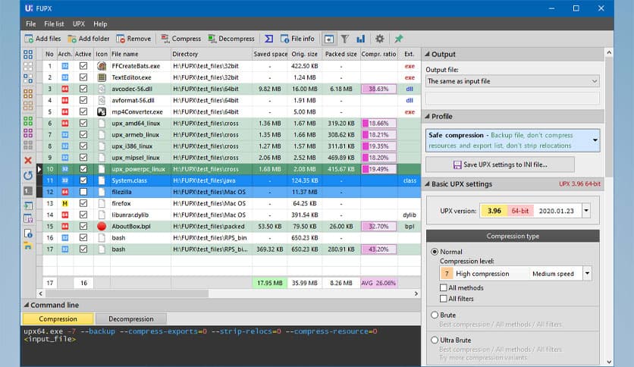Viewport: 634px width, 367px height.
Task: Collapse the Command line section
Action: click(27, 305)
